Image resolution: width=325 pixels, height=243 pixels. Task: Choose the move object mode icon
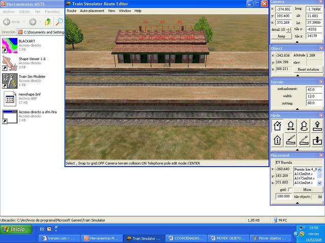(291, 126)
